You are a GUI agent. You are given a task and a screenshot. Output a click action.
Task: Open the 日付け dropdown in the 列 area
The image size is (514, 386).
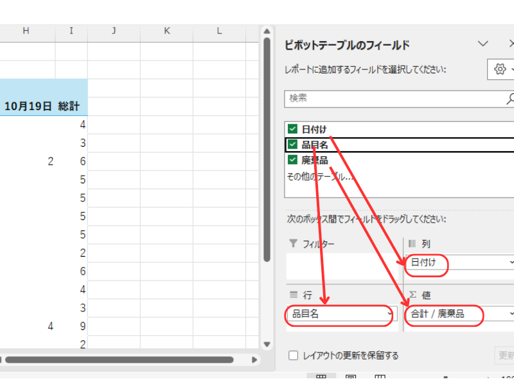(x=511, y=262)
